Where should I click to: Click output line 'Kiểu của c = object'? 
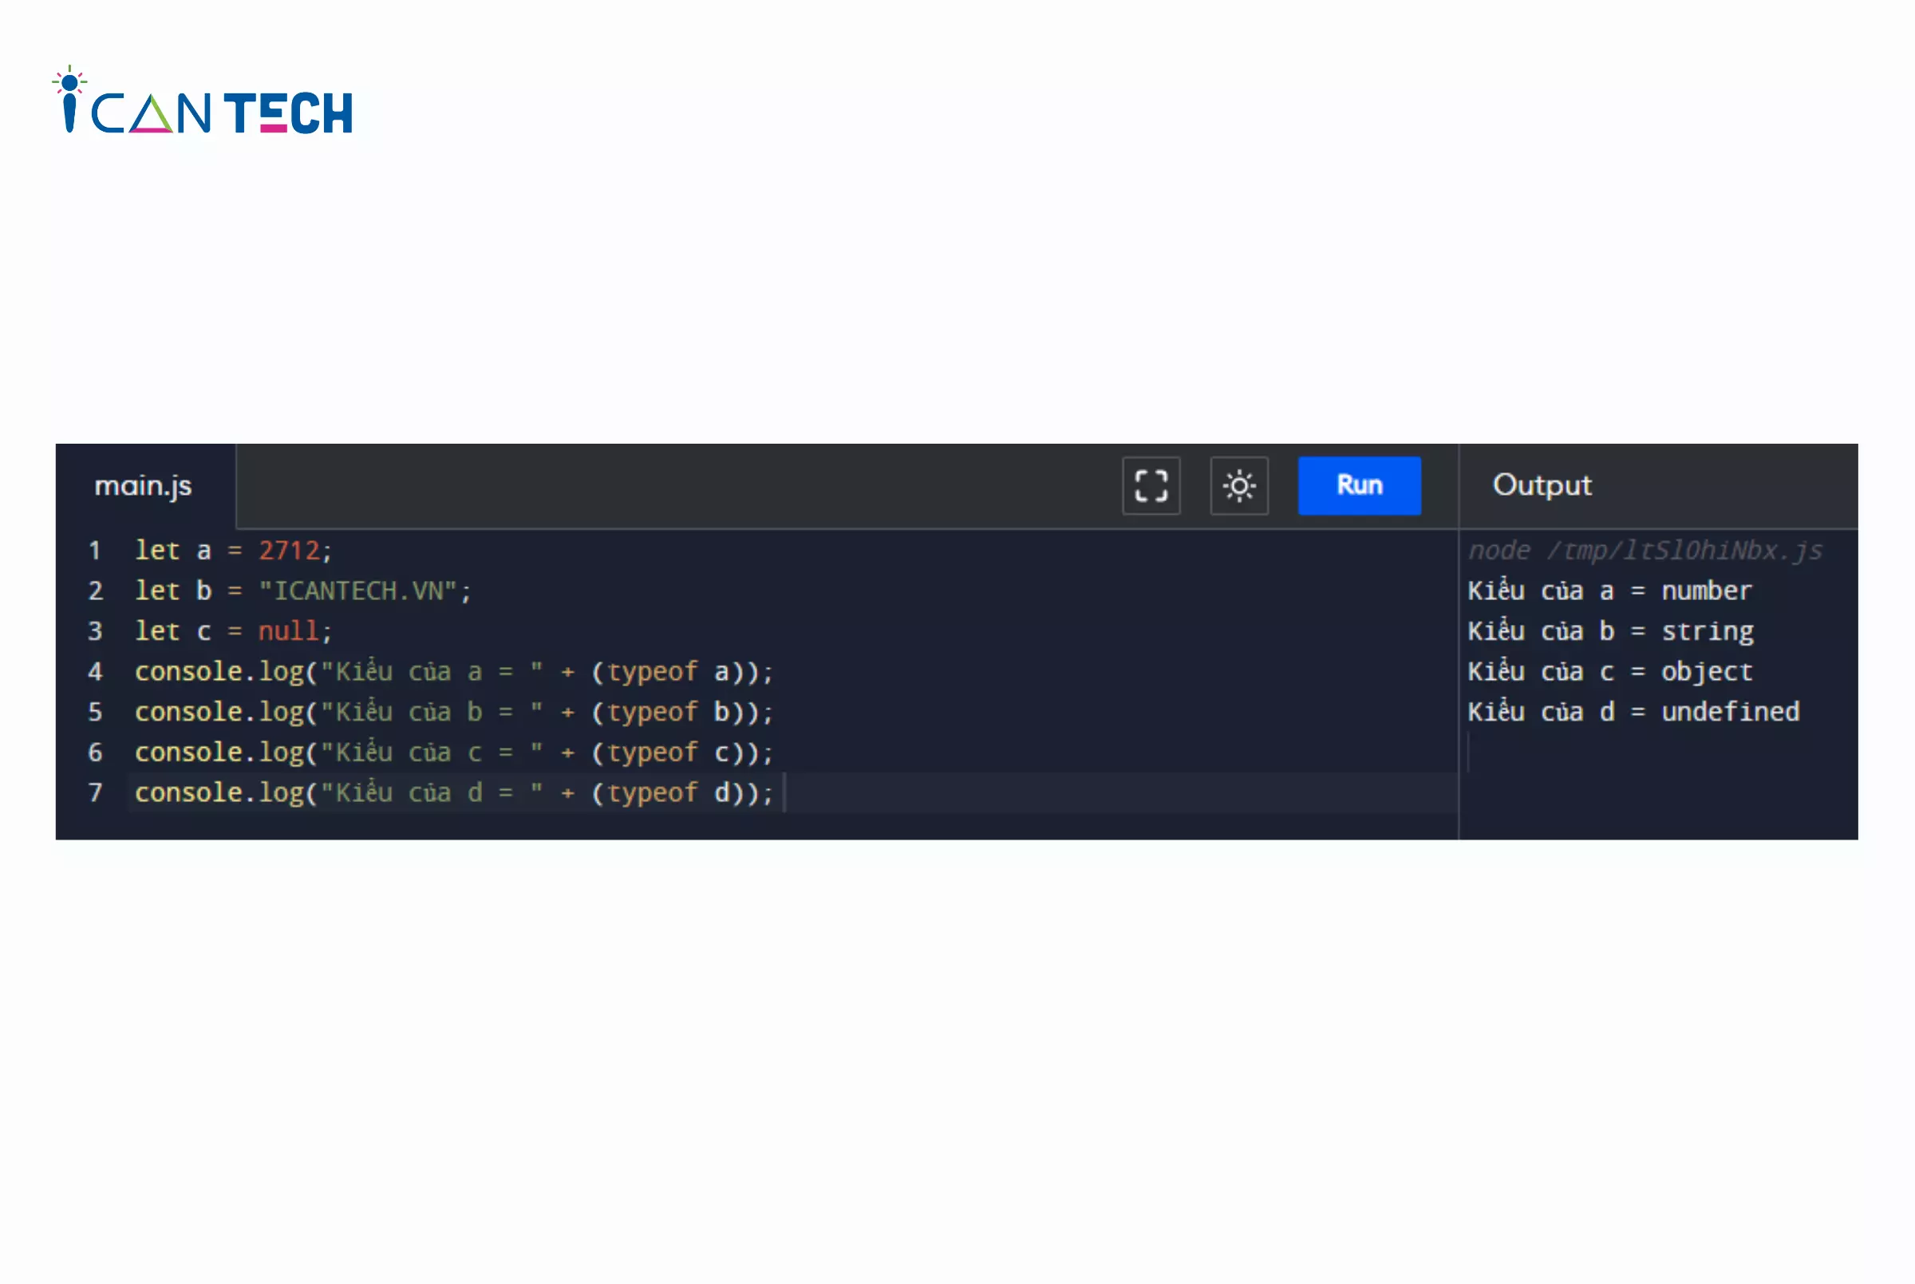point(1609,671)
